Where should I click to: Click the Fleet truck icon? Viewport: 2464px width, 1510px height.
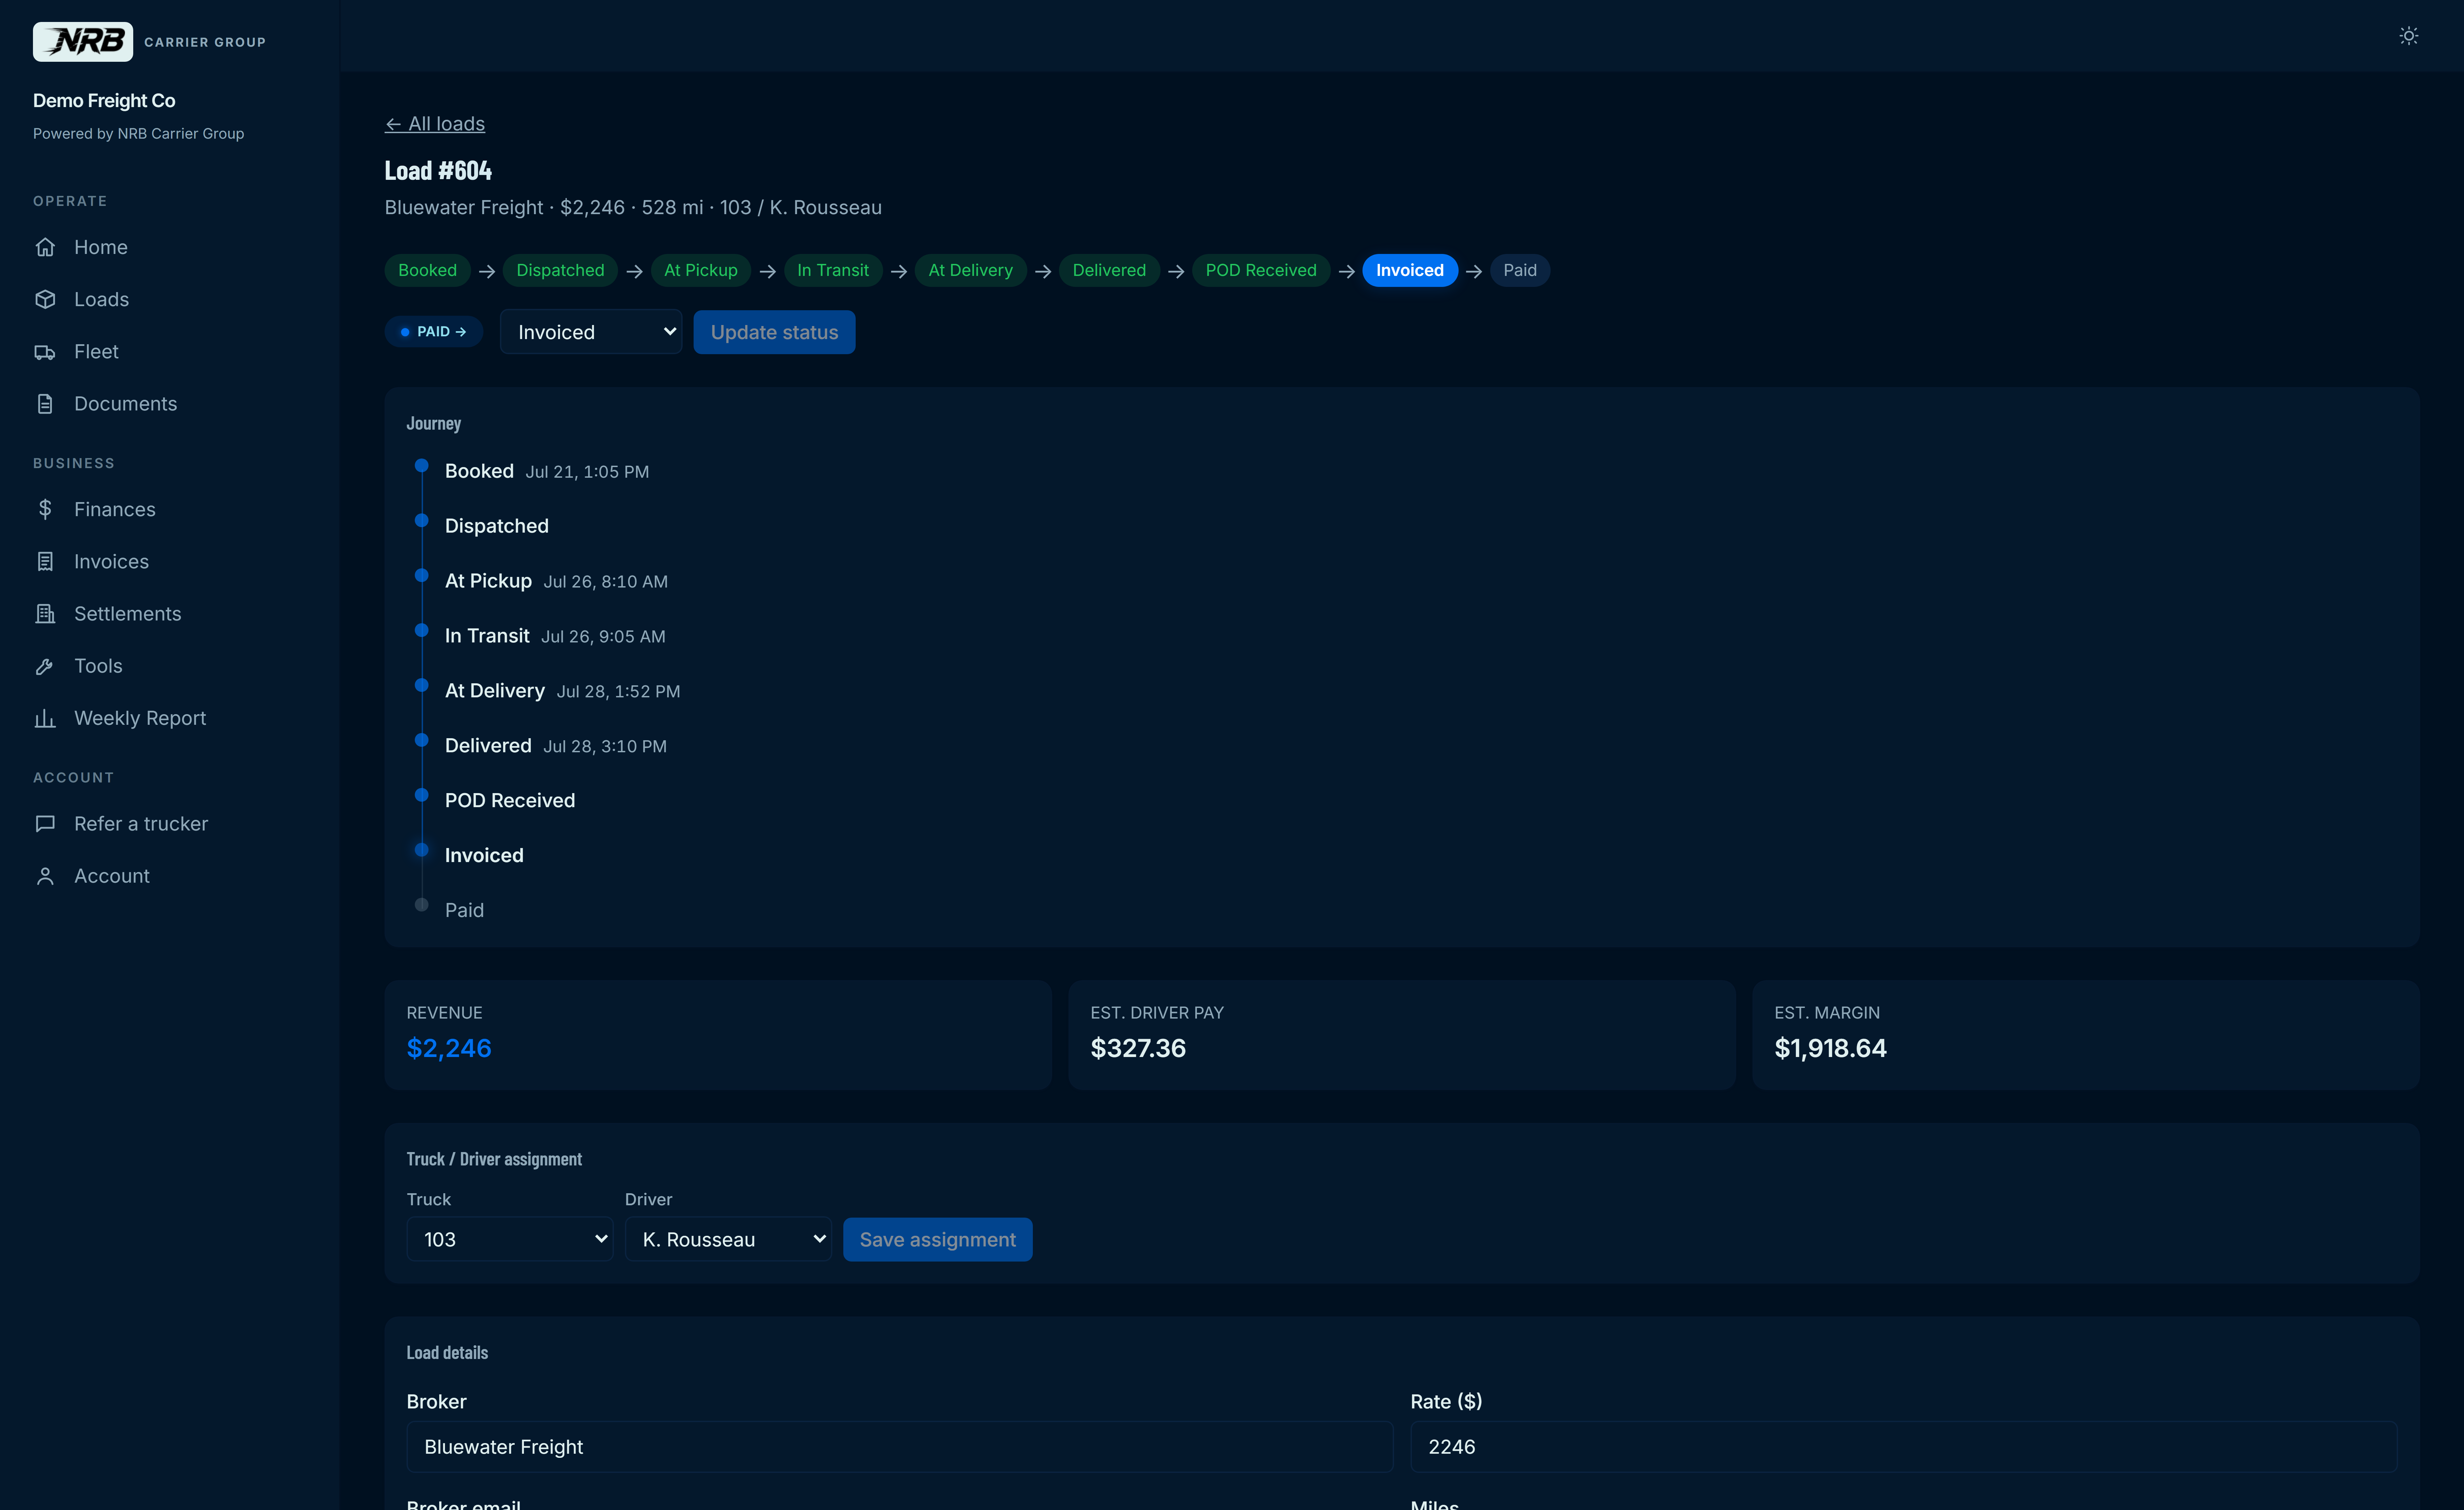pos(45,352)
